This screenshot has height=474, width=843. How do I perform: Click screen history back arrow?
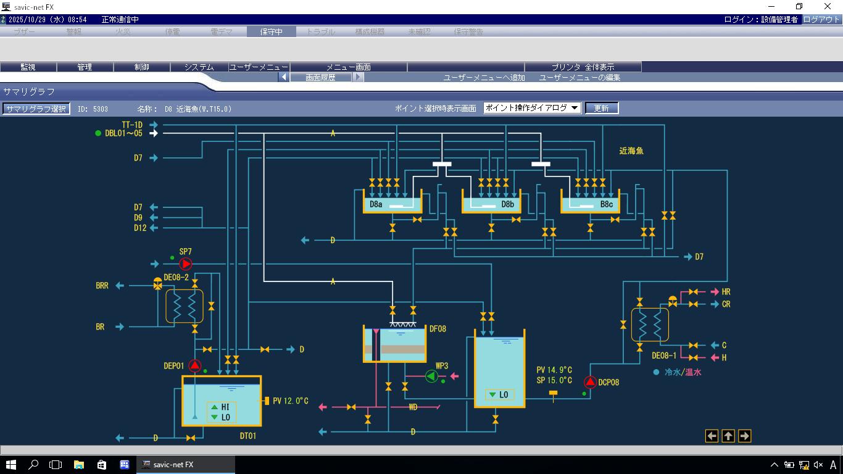[284, 77]
